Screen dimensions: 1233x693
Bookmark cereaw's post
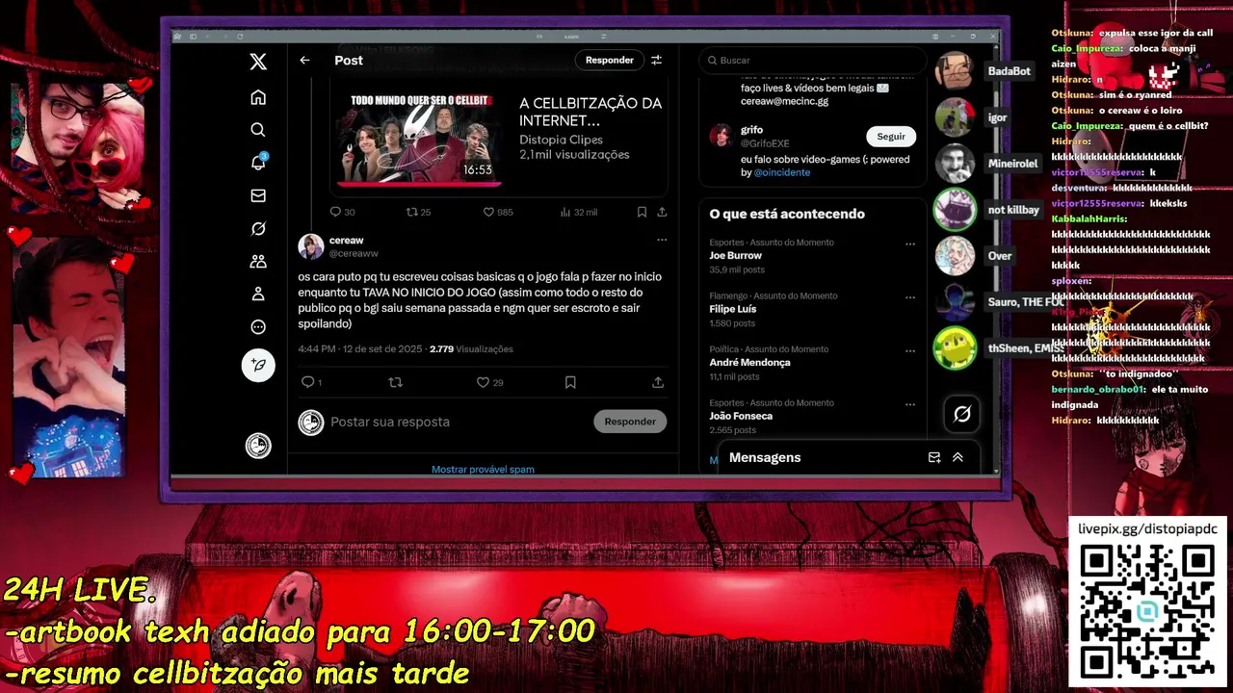570,382
